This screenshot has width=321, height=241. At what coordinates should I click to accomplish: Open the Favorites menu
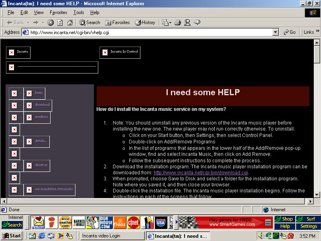point(58,12)
